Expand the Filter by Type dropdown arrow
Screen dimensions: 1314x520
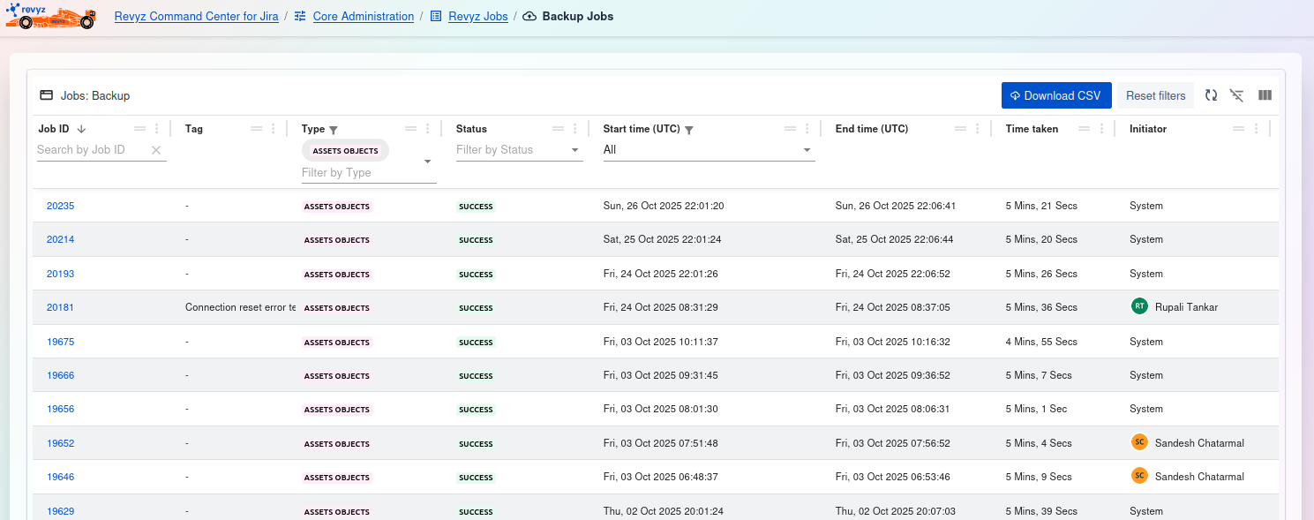point(428,162)
